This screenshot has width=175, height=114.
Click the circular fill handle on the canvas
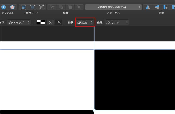(94, 110)
